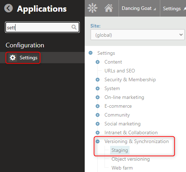Image resolution: width=186 pixels, height=172 pixels.
Task: Click into the application search field
Action: pyautogui.click(x=38, y=27)
